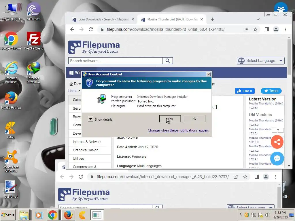Open Internet Explorer desktop shortcut
Image resolution: width=295 pixels, height=221 pixels.
click(x=11, y=72)
